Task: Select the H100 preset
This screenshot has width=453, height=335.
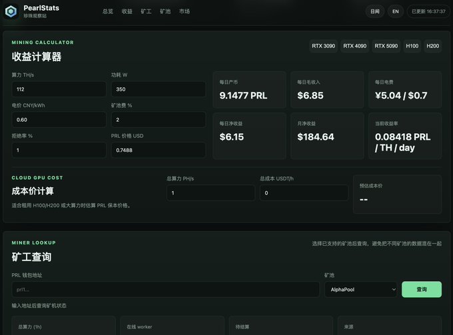Action: pyautogui.click(x=412, y=46)
